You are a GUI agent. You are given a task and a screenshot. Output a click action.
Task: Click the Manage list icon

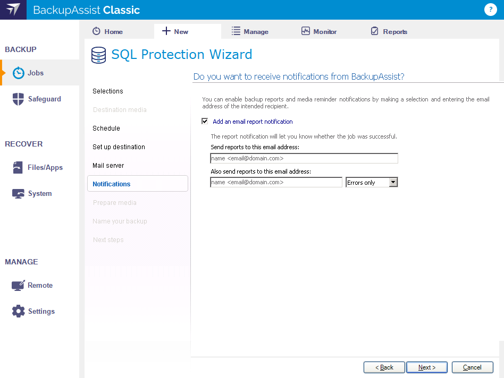[236, 31]
